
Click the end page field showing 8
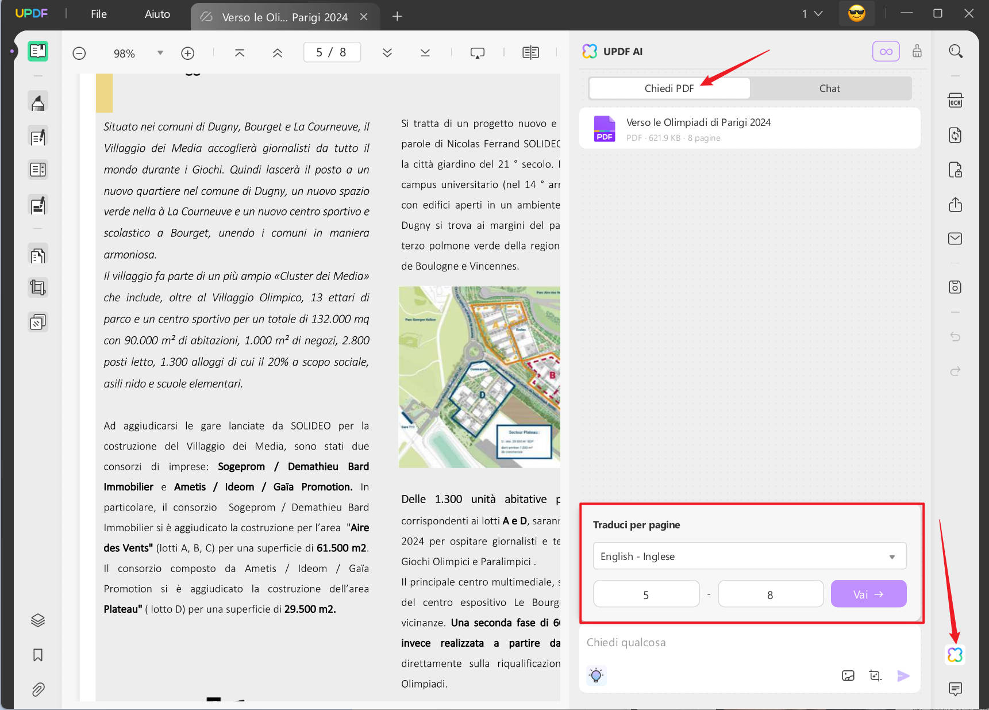(x=771, y=594)
